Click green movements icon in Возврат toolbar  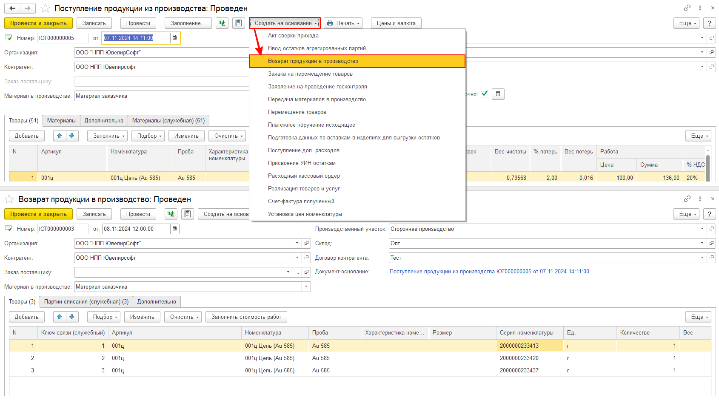171,214
